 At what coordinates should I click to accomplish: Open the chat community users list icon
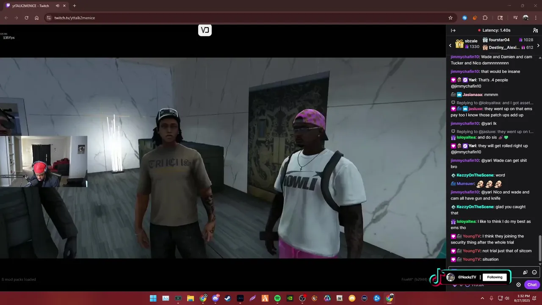click(535, 30)
